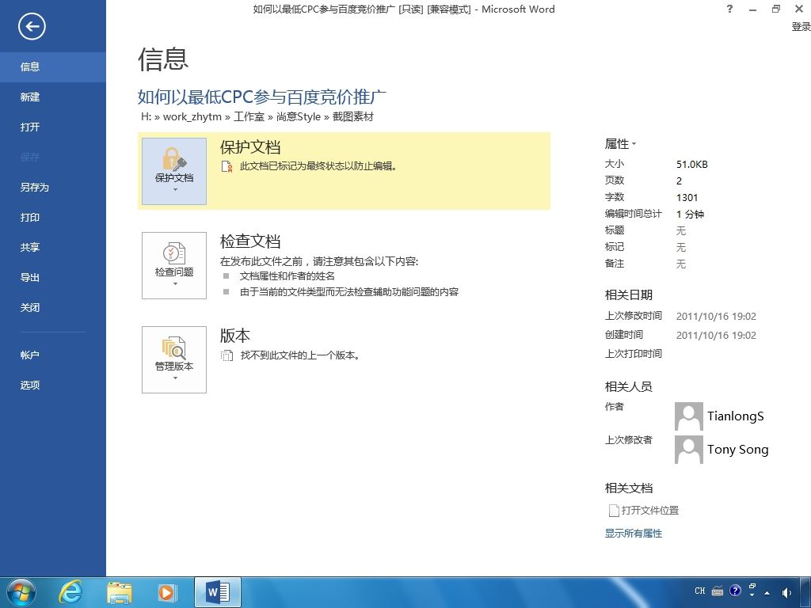This screenshot has width=811, height=608.
Task: Click the volume speaker tray icon
Action: tap(786, 592)
